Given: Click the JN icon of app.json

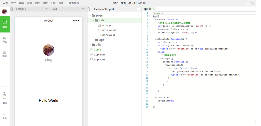Looking at the screenshot, I should point(91,54).
